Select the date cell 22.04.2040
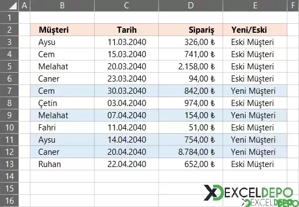 pyautogui.click(x=126, y=164)
